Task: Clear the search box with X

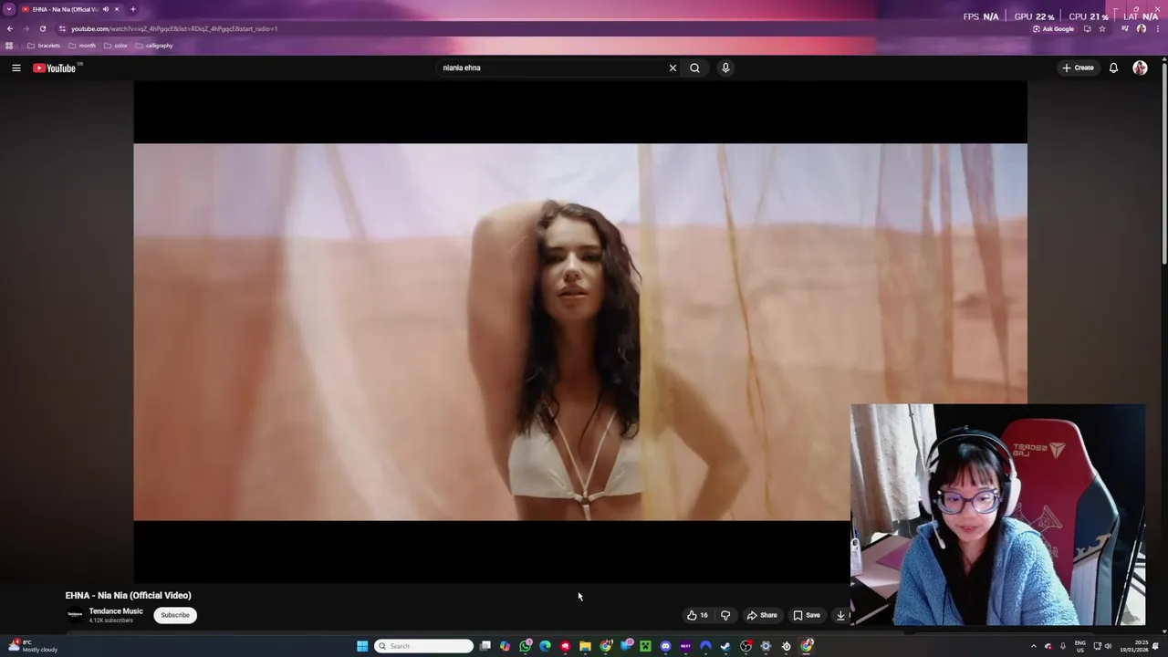Action: (x=673, y=68)
